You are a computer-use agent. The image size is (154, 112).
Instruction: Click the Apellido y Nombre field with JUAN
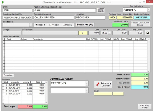(65, 10)
